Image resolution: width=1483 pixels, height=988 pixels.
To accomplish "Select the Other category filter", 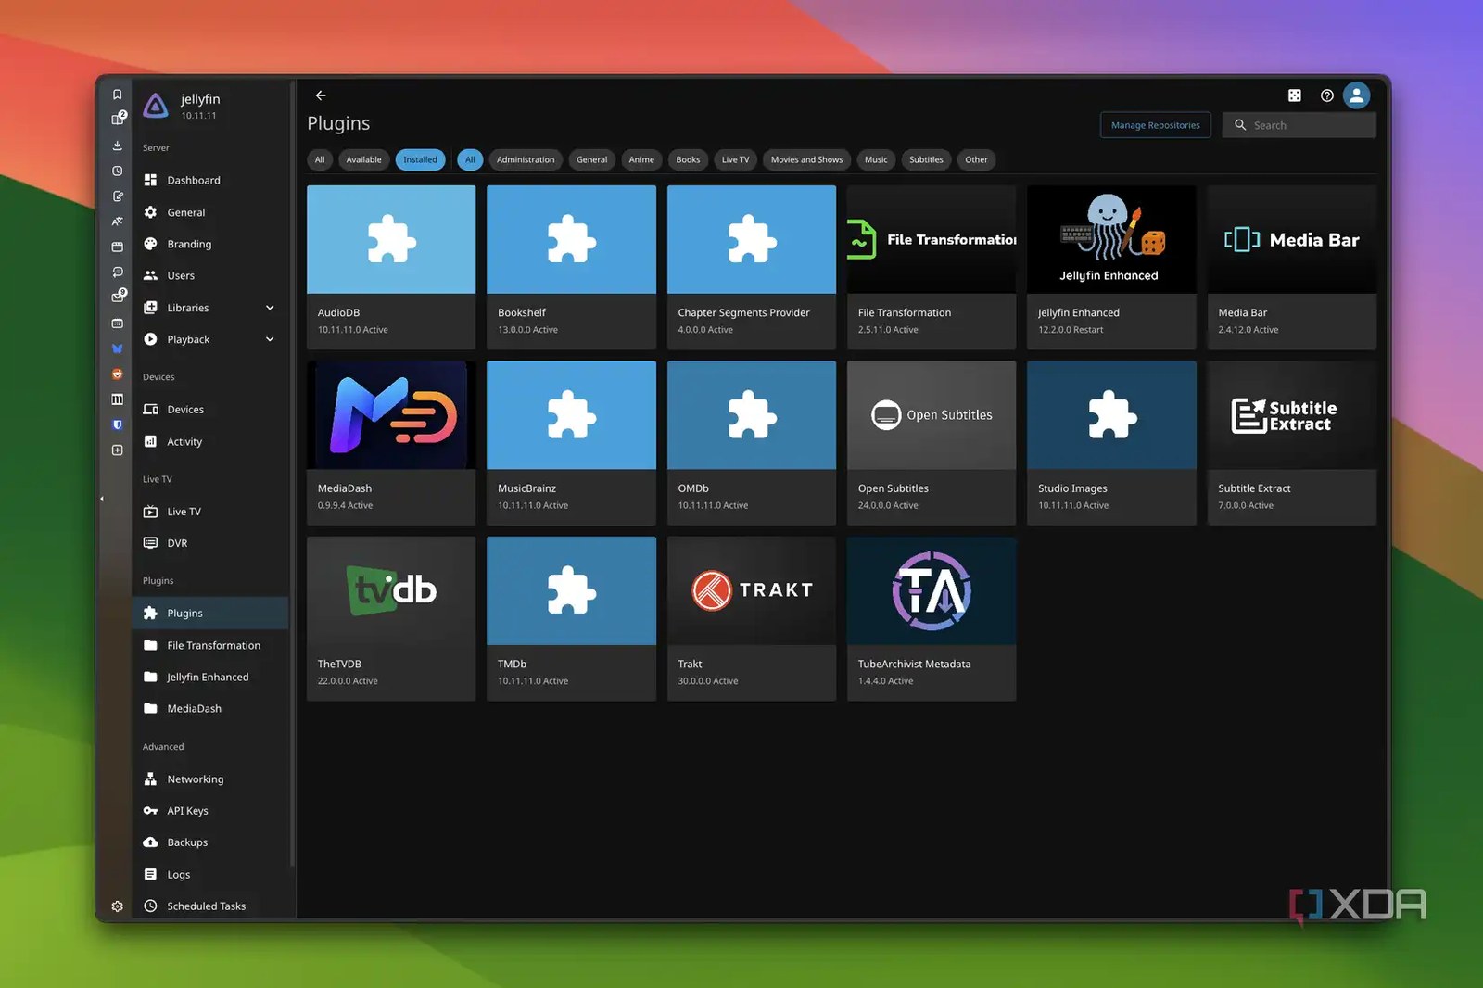I will pyautogui.click(x=976, y=159).
